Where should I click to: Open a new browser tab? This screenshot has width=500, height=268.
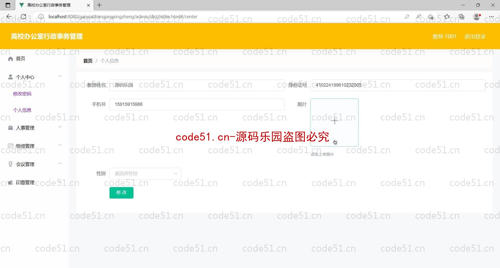(x=99, y=5)
